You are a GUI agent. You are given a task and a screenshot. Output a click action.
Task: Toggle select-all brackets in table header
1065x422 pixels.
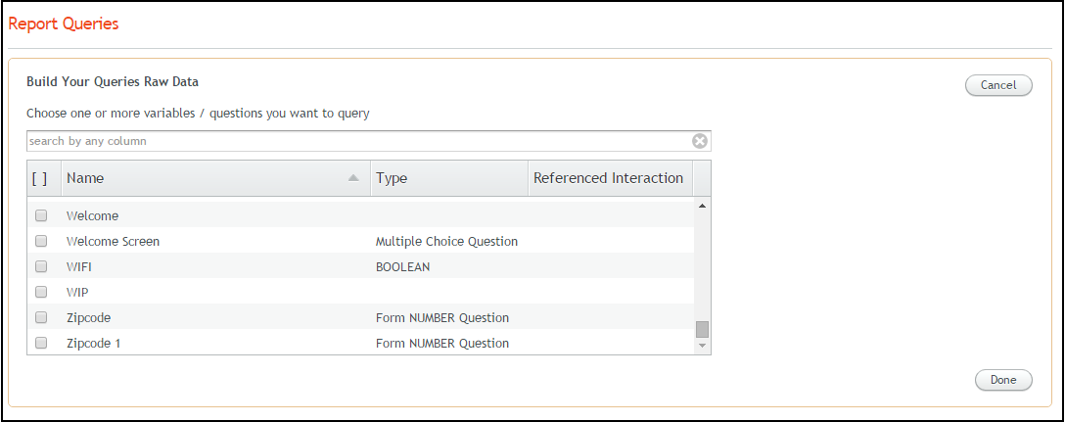(39, 179)
